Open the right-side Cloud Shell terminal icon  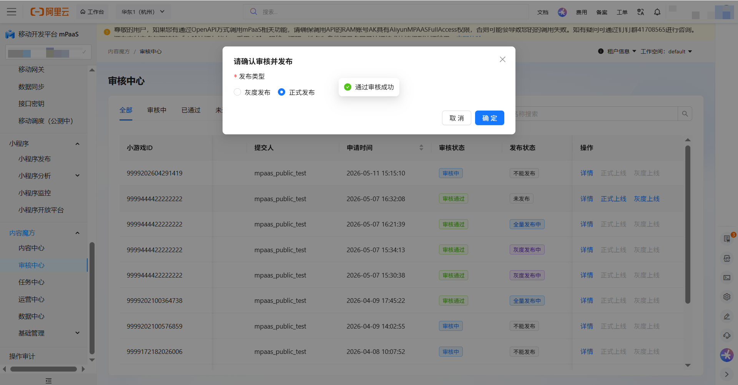coord(727,278)
